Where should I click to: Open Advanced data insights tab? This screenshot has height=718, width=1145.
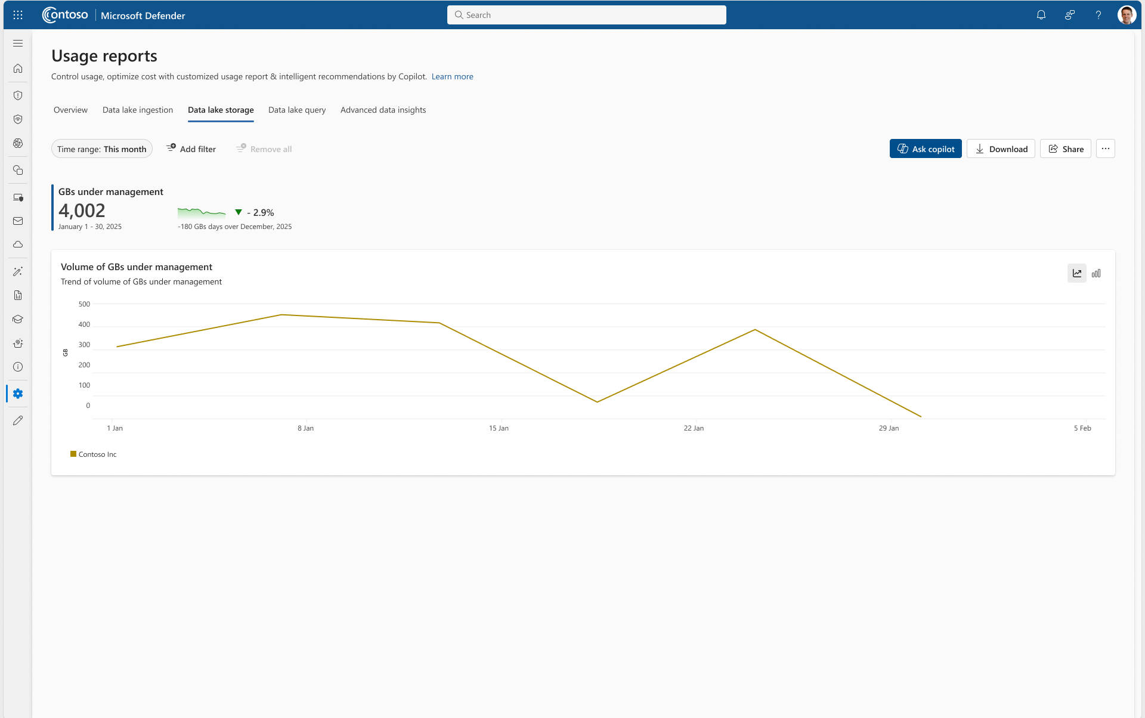(383, 110)
